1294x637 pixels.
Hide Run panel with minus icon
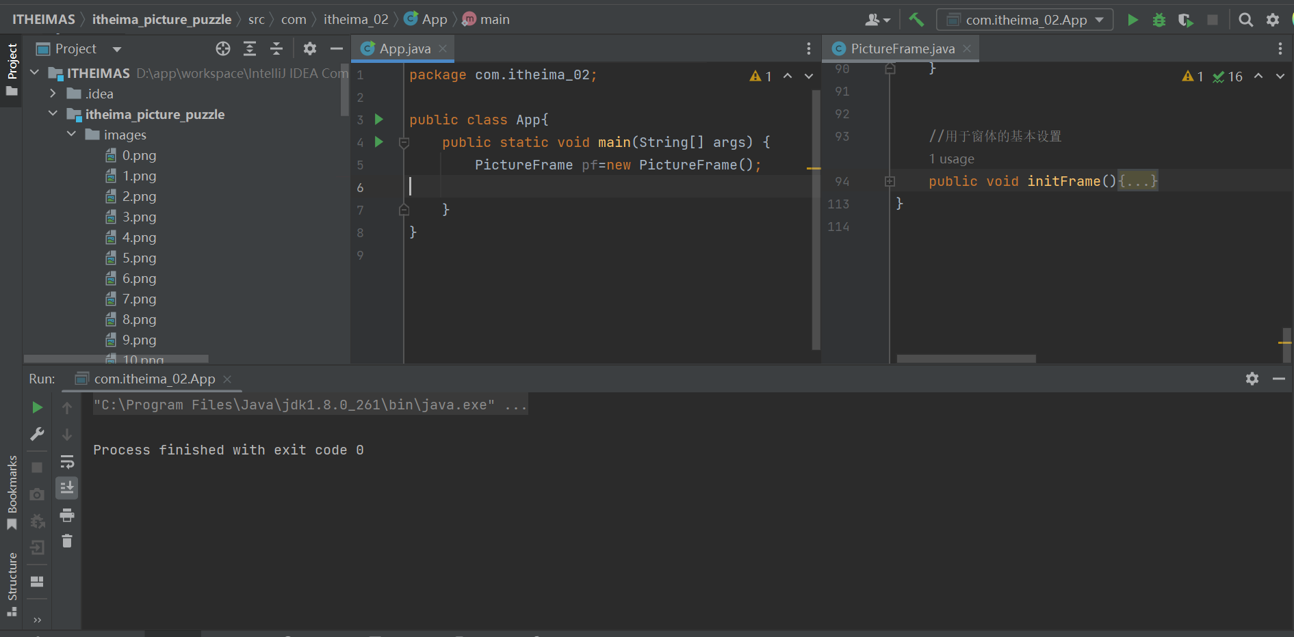(1279, 379)
